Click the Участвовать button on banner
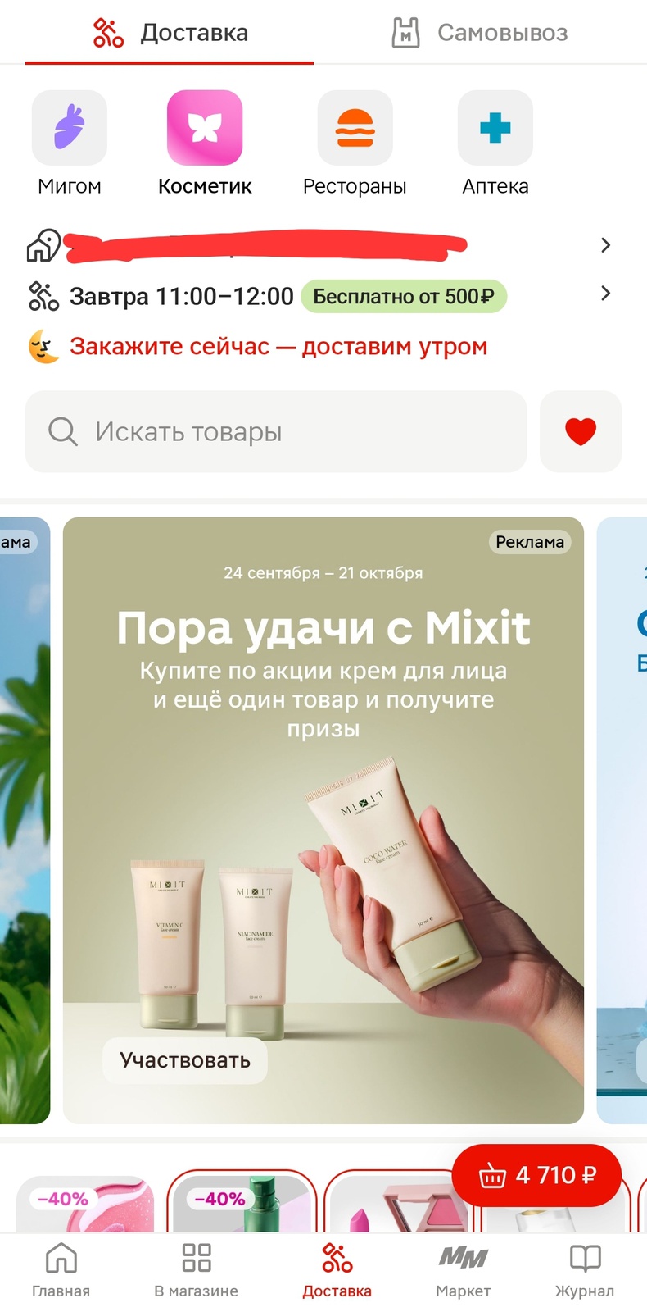This screenshot has height=1312, width=647. point(185,1060)
